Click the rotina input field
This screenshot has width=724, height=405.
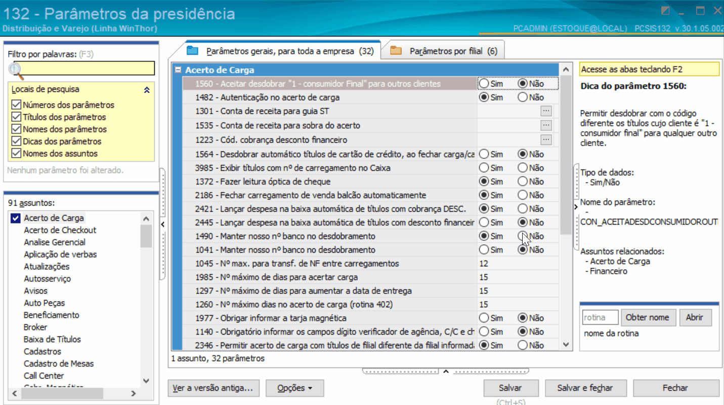pos(600,318)
